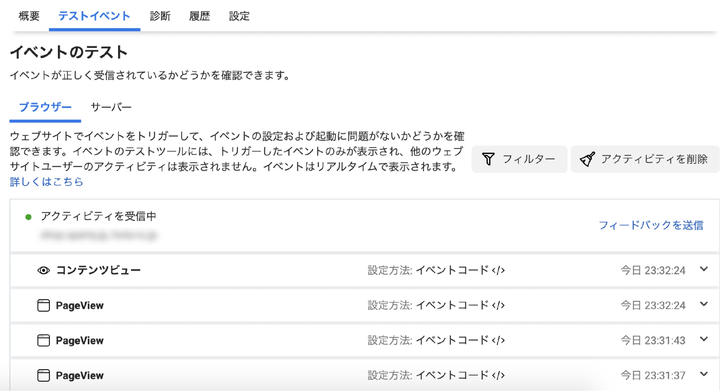
Task: Expand the PageView event at 23:31:37
Action: [x=704, y=374]
